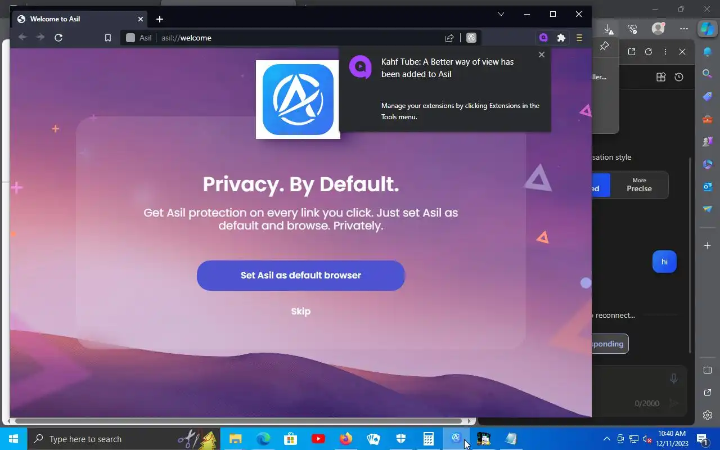Open Firefox from taskbar
The image size is (720, 450).
pyautogui.click(x=345, y=439)
